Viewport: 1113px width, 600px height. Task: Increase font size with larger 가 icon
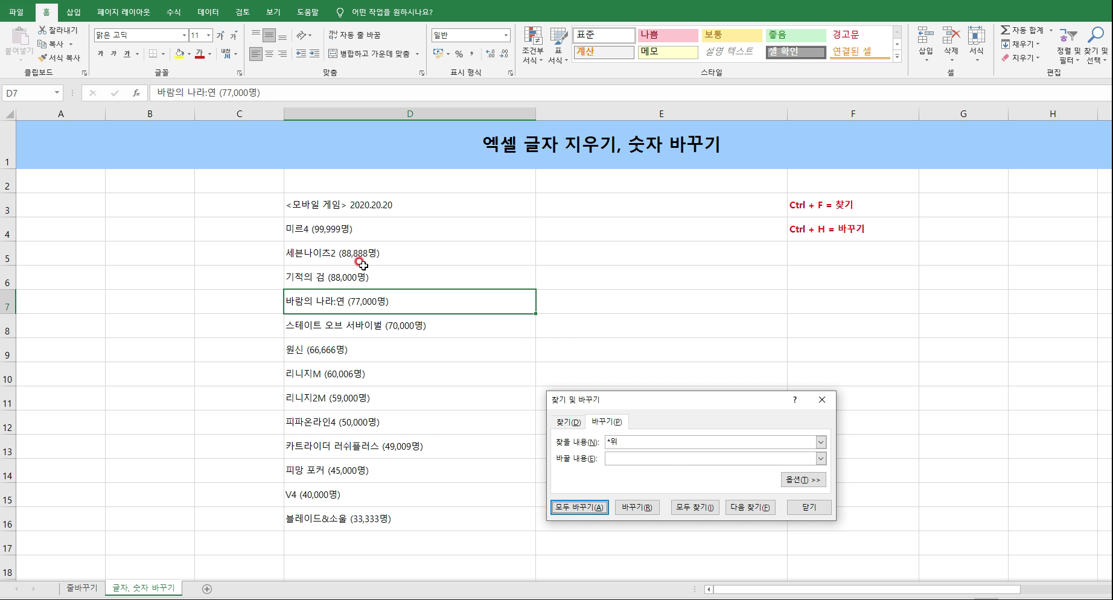click(220, 36)
